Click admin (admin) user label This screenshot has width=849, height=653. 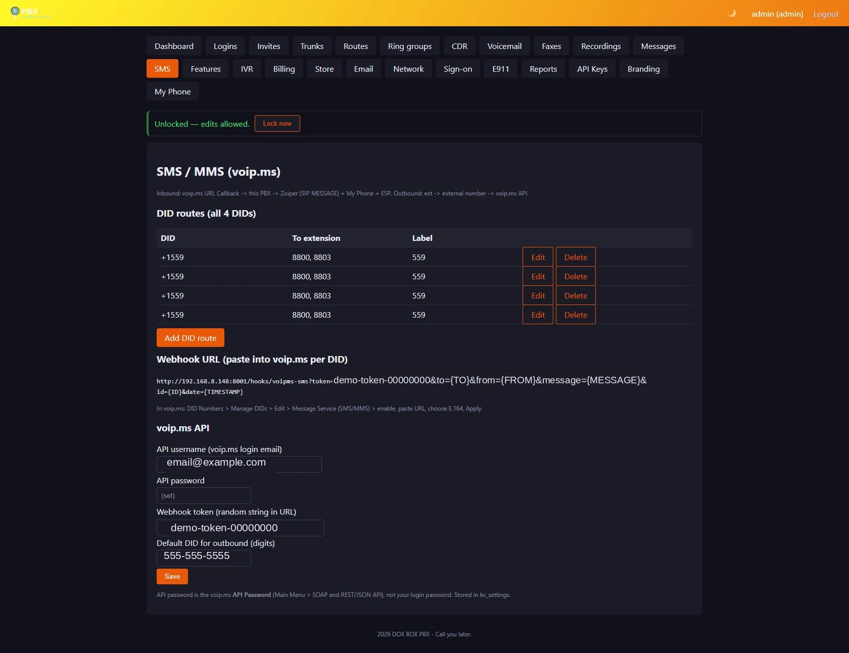[x=777, y=14]
